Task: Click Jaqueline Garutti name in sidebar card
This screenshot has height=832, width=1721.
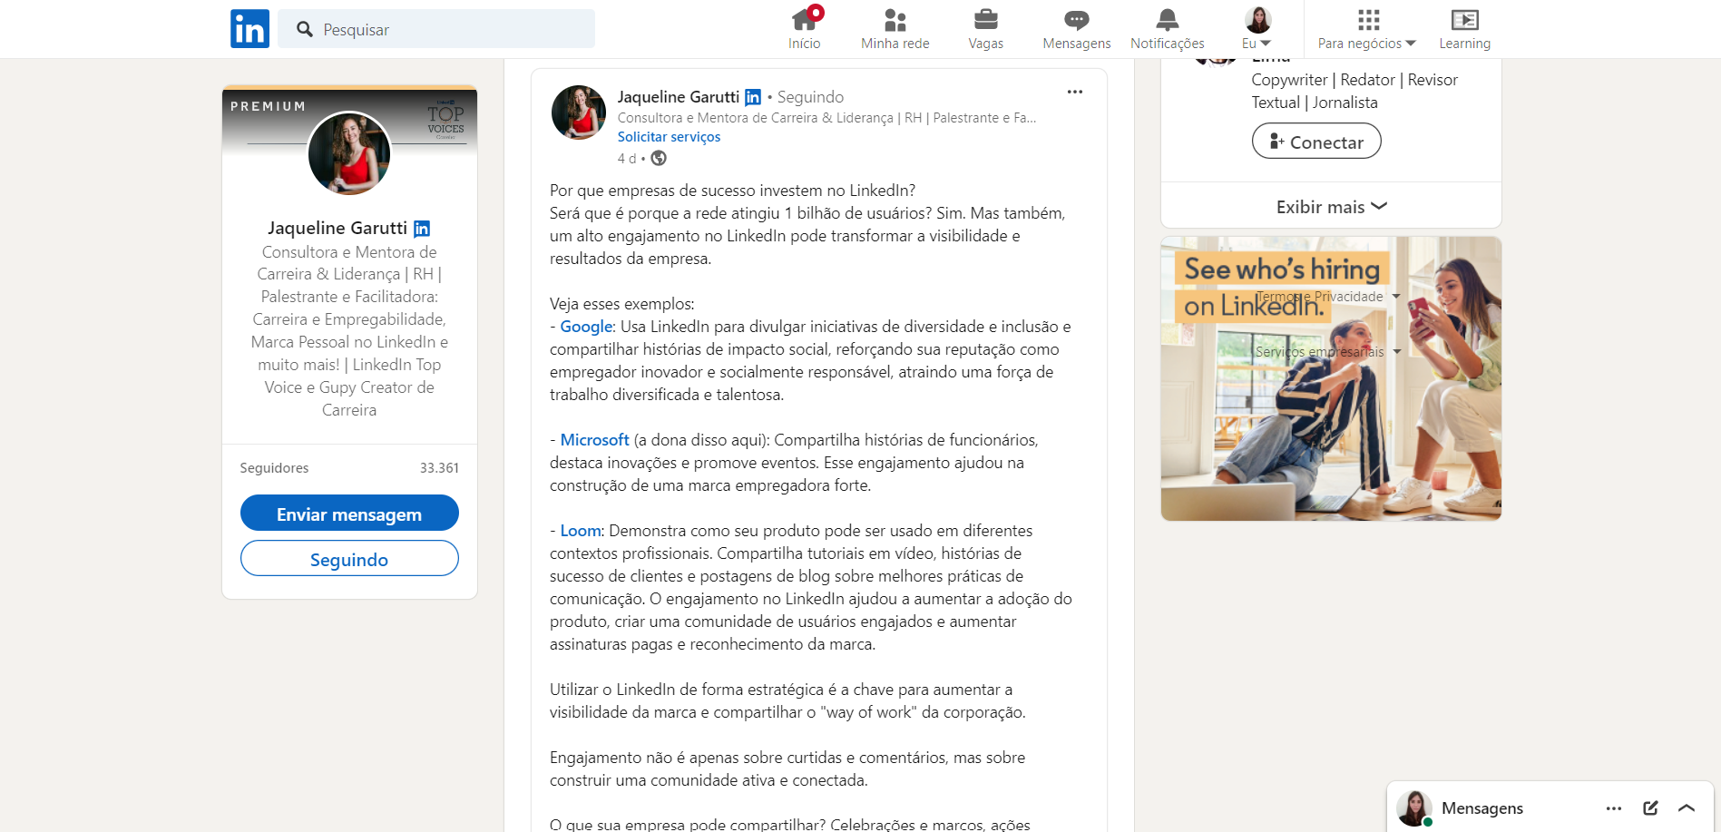Action: (x=337, y=228)
